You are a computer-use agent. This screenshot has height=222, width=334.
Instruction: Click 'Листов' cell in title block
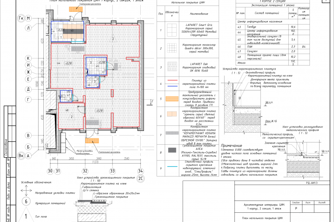pyautogui.click(x=322, y=202)
